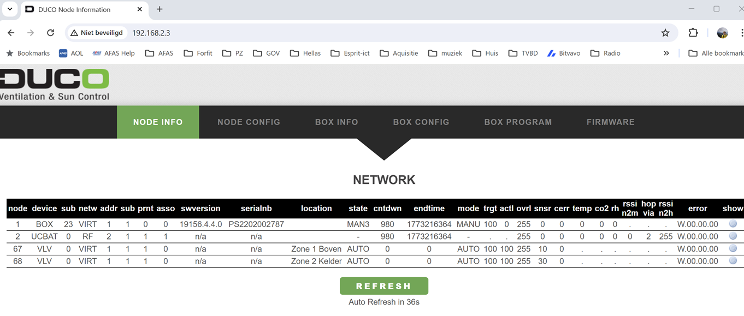
Task: Open the tab search dropdown arrow
Action: point(10,9)
